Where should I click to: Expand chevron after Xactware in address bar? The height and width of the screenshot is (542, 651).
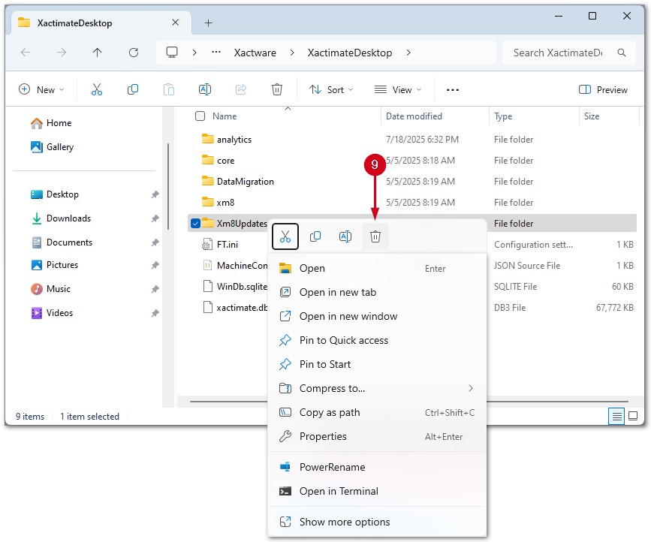pyautogui.click(x=292, y=53)
